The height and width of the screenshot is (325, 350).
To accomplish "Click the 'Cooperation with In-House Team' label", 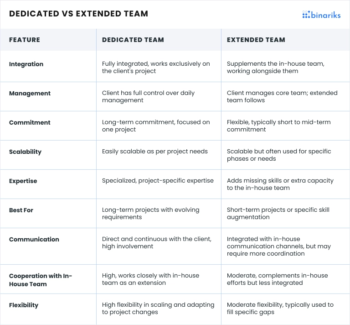I will (x=41, y=280).
